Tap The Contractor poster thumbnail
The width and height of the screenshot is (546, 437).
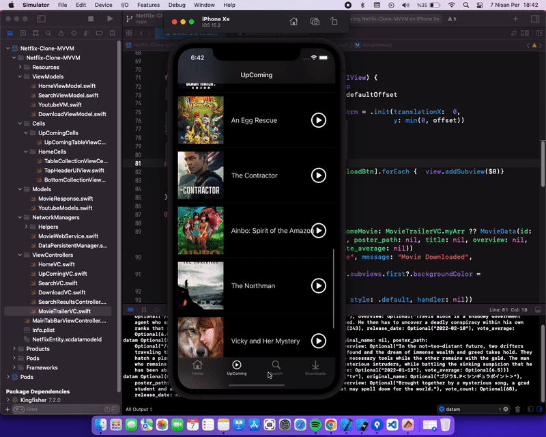201,175
